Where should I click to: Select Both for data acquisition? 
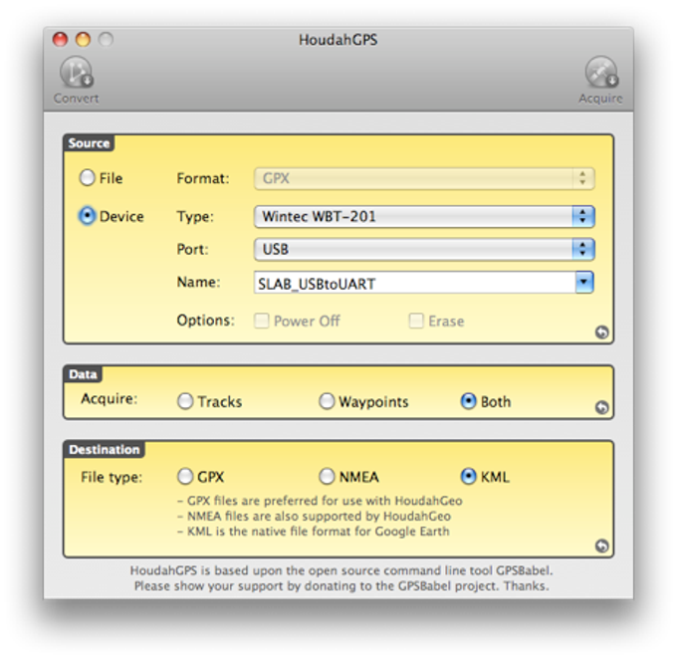pos(469,401)
